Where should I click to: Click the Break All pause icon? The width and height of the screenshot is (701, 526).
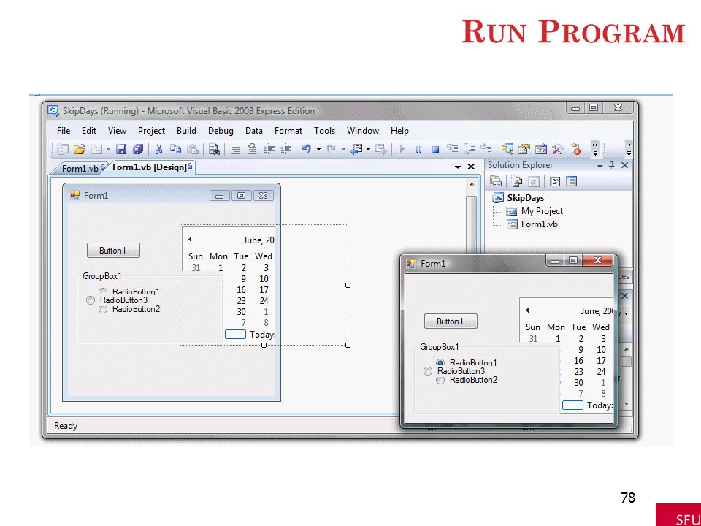pyautogui.click(x=419, y=150)
